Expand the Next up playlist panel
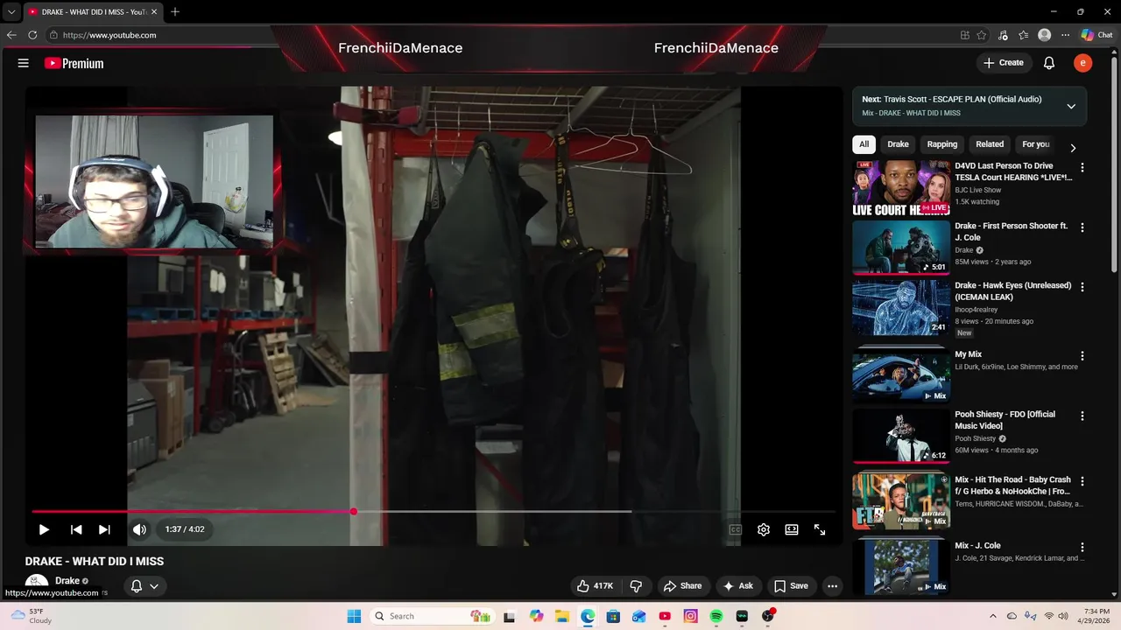 (1071, 106)
